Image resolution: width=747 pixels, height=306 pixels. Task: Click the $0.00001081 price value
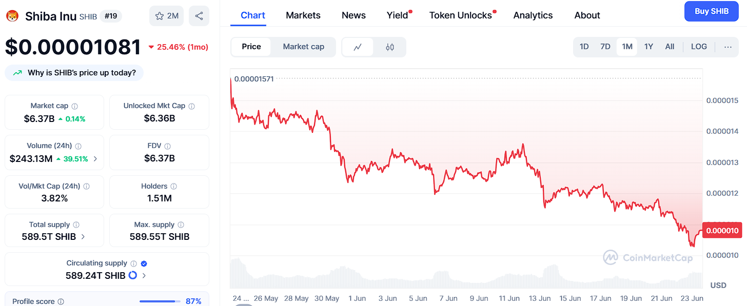(73, 47)
